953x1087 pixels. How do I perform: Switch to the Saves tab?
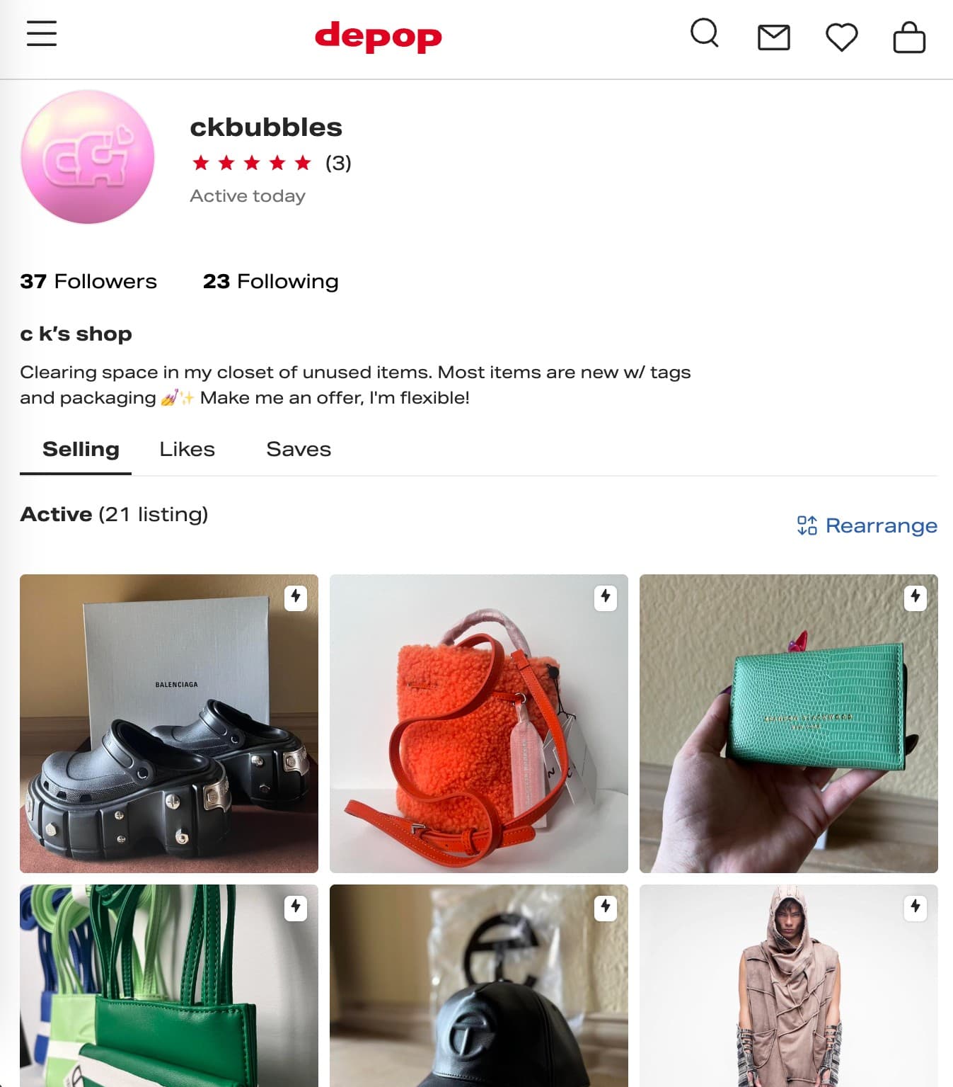coord(299,449)
